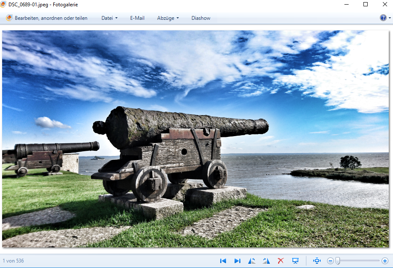This screenshot has width=393, height=268.
Task: Click the '1 von 536' counter
Action: coord(13,261)
